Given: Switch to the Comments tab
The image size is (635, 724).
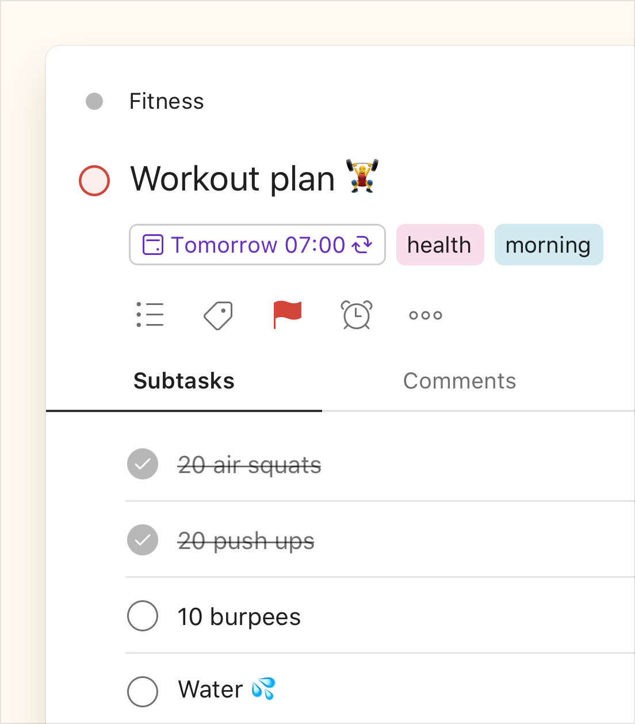Looking at the screenshot, I should [460, 381].
